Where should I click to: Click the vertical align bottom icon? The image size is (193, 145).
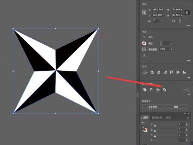pos(184,72)
